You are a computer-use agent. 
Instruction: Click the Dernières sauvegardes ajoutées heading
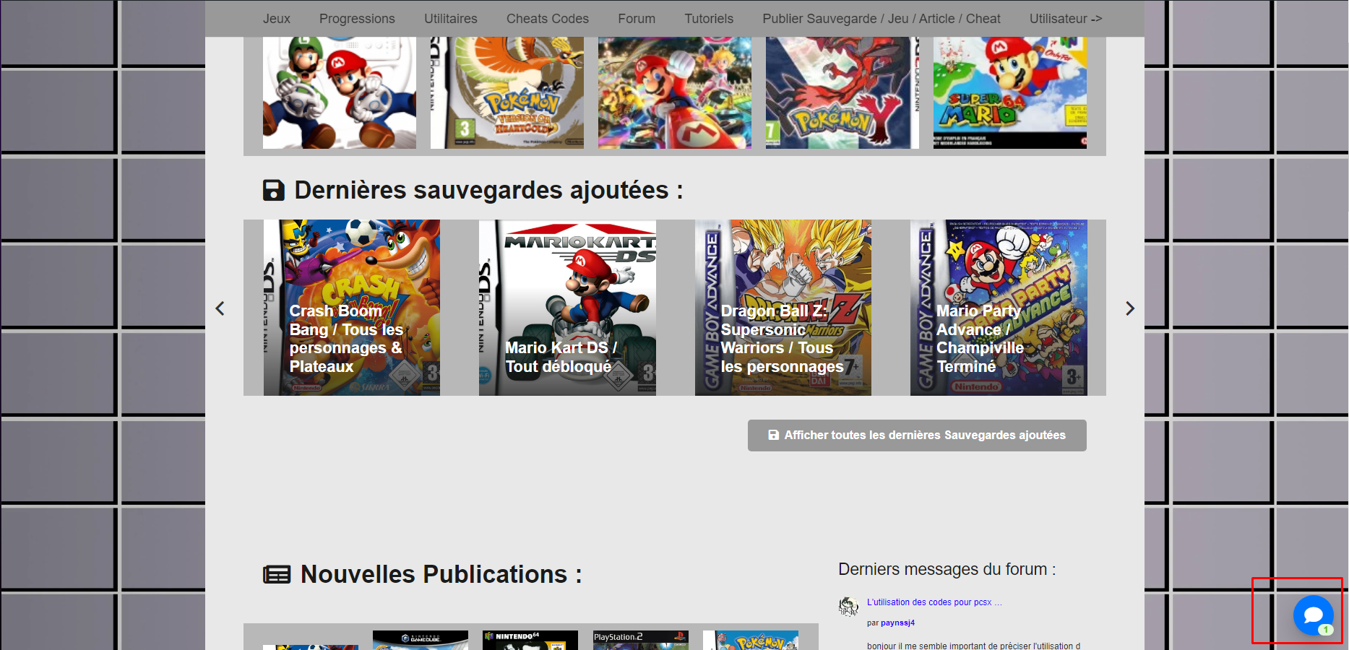[x=473, y=190]
